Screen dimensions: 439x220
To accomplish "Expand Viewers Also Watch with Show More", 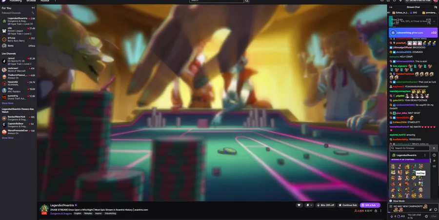I will pyautogui.click(x=7, y=138).
